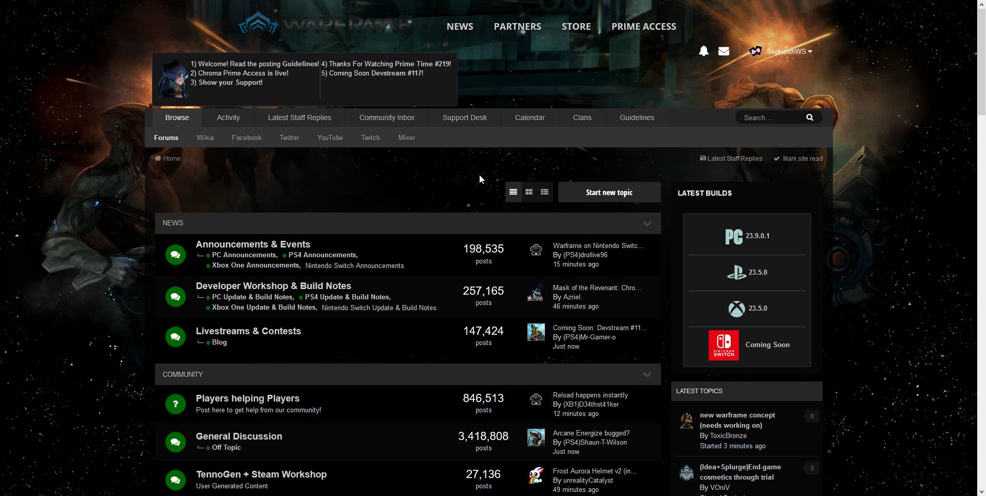Click the Developer Workshop forum icon
The image size is (986, 496).
(x=176, y=297)
